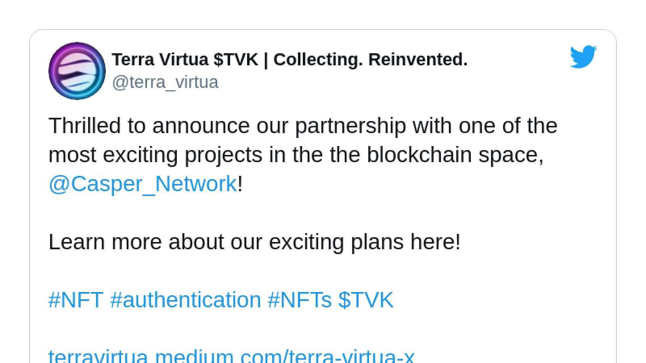Open the Terra Virtua profile avatar
The height and width of the screenshot is (363, 646).
click(x=77, y=71)
